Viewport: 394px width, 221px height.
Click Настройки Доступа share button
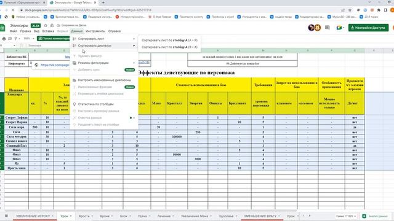368,28
